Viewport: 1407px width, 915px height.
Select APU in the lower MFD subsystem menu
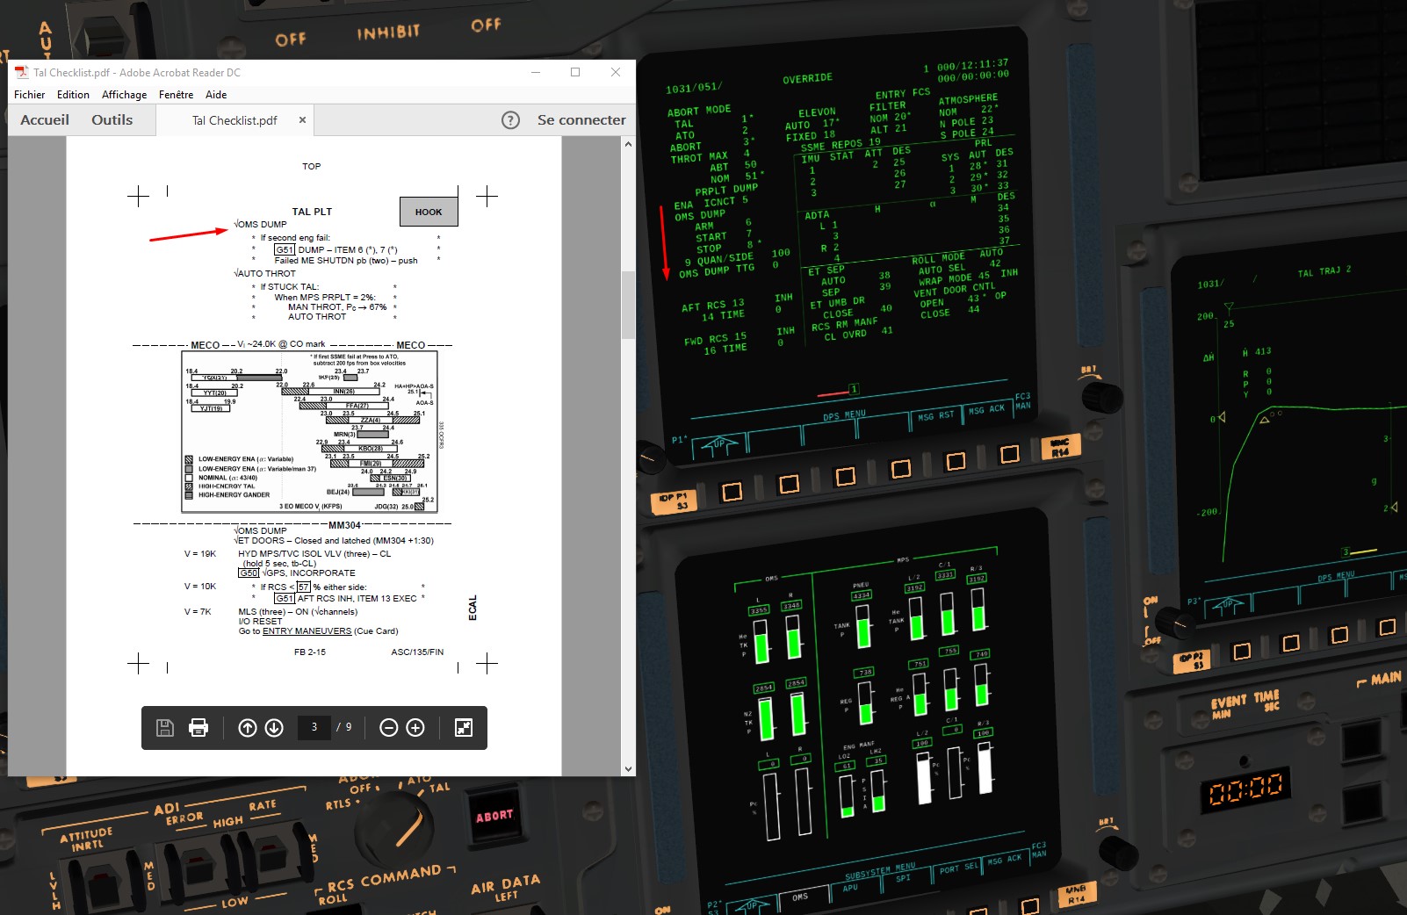850,886
